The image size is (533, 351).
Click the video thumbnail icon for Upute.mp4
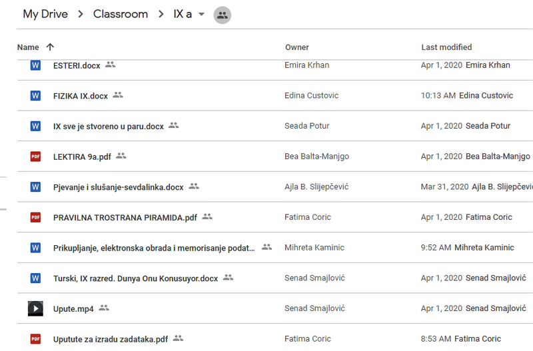coord(35,308)
